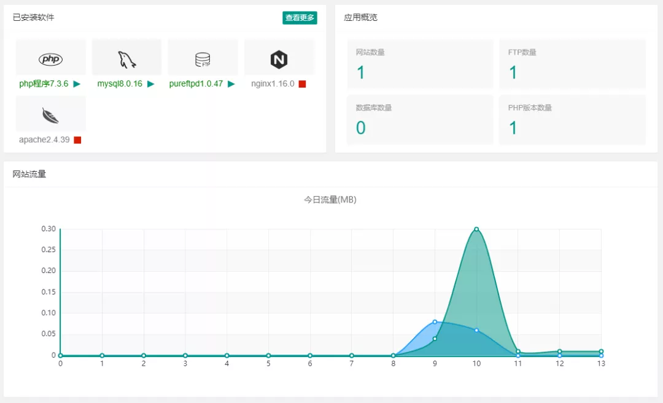The height and width of the screenshot is (403, 663).
Task: Click the Nginx hexagon icon
Action: tap(279, 59)
